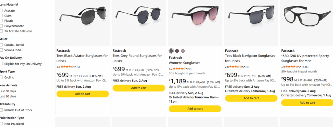333x127 pixels.
Task: Click star rating of Womens Sunglasses
Action: click(x=179, y=69)
